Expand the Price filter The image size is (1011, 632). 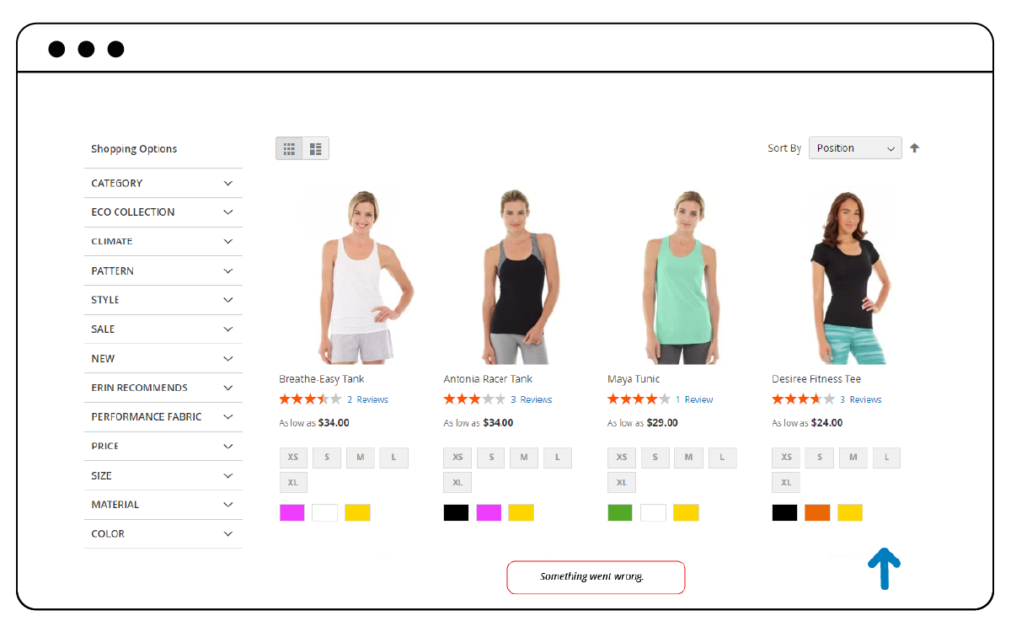[x=163, y=446]
